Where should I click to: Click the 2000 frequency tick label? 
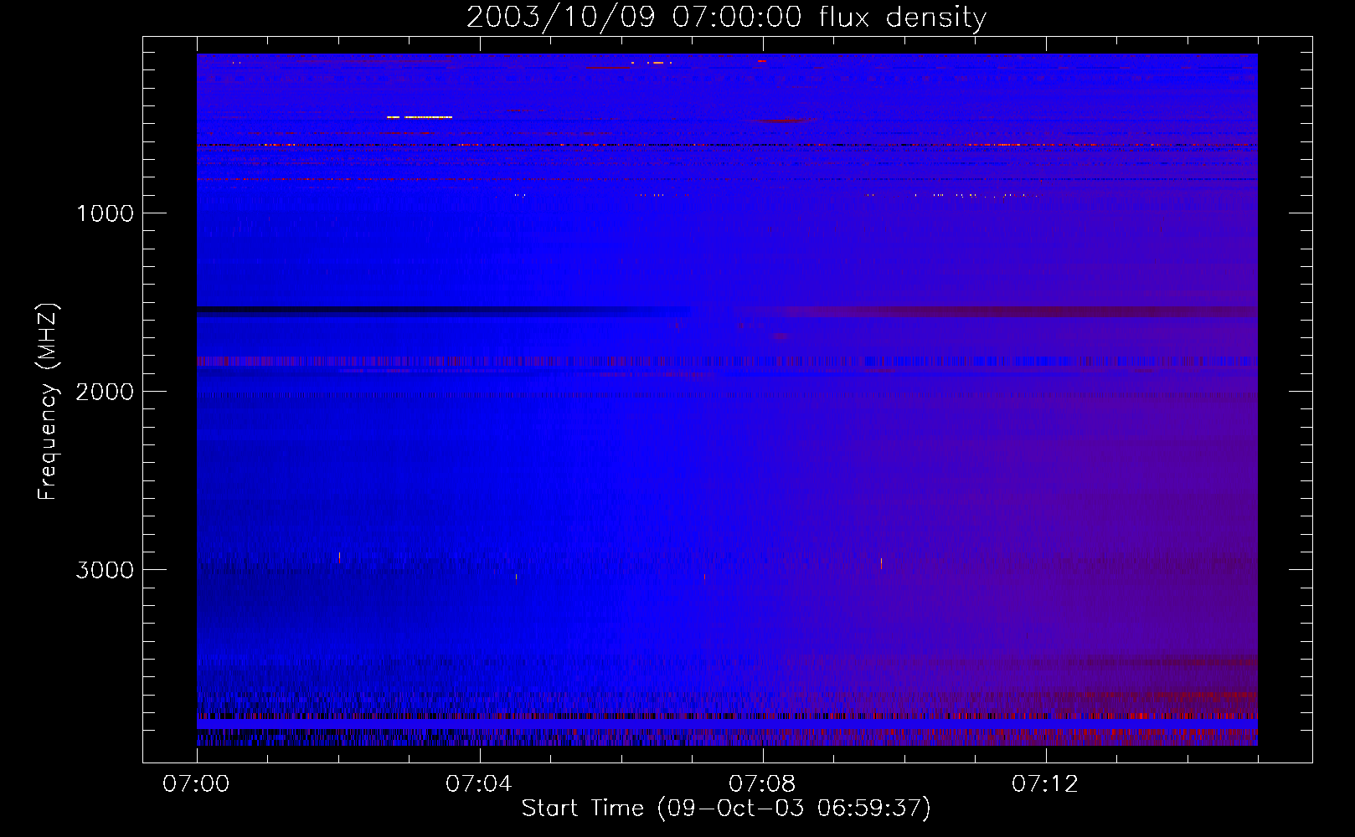point(105,392)
